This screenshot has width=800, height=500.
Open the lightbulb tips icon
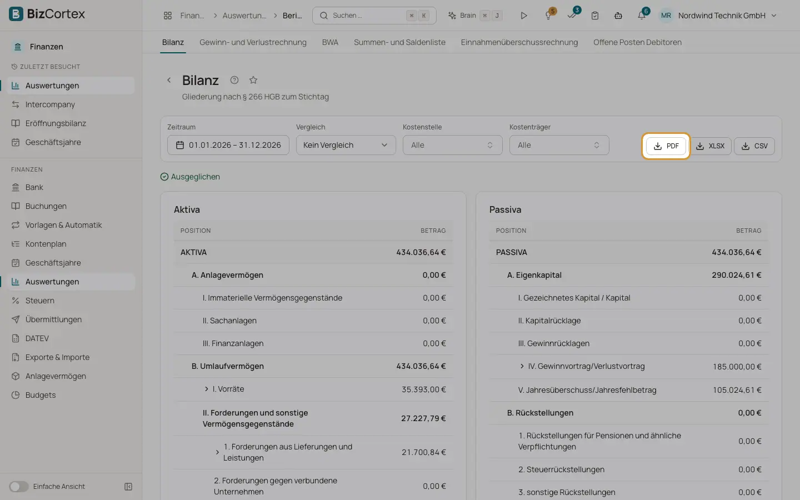549,16
